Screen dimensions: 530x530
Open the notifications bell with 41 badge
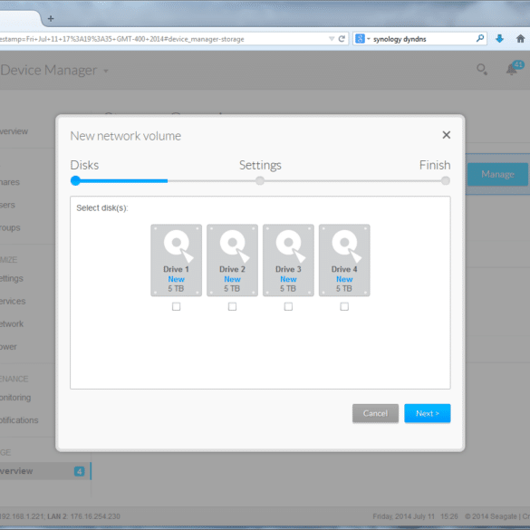(x=515, y=68)
